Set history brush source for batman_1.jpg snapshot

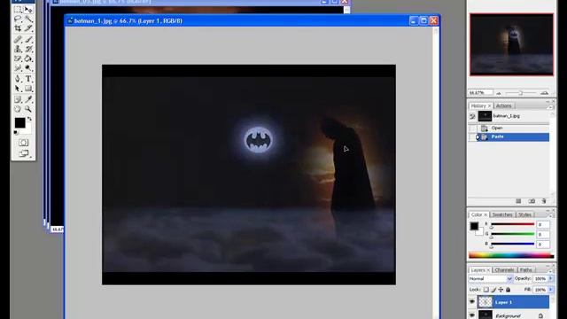pos(472,116)
